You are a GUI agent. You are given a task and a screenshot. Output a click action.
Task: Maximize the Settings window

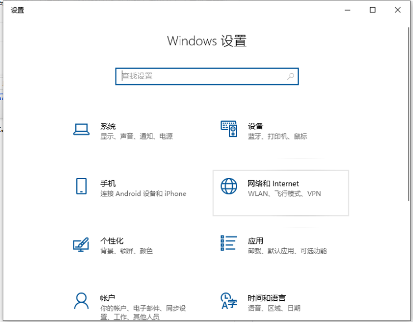(373, 9)
